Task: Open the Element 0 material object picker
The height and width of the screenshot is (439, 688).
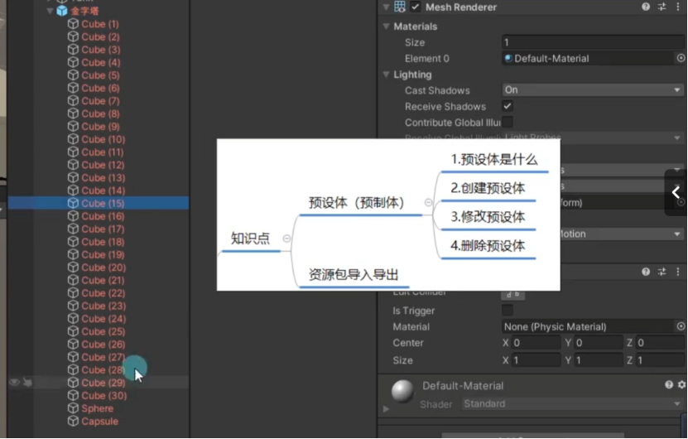Action: [x=681, y=58]
